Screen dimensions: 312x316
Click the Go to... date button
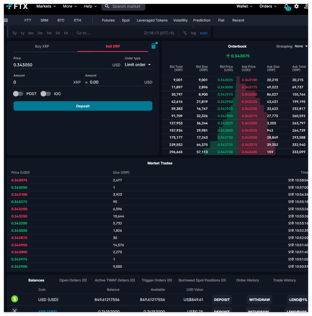[x=83, y=33]
